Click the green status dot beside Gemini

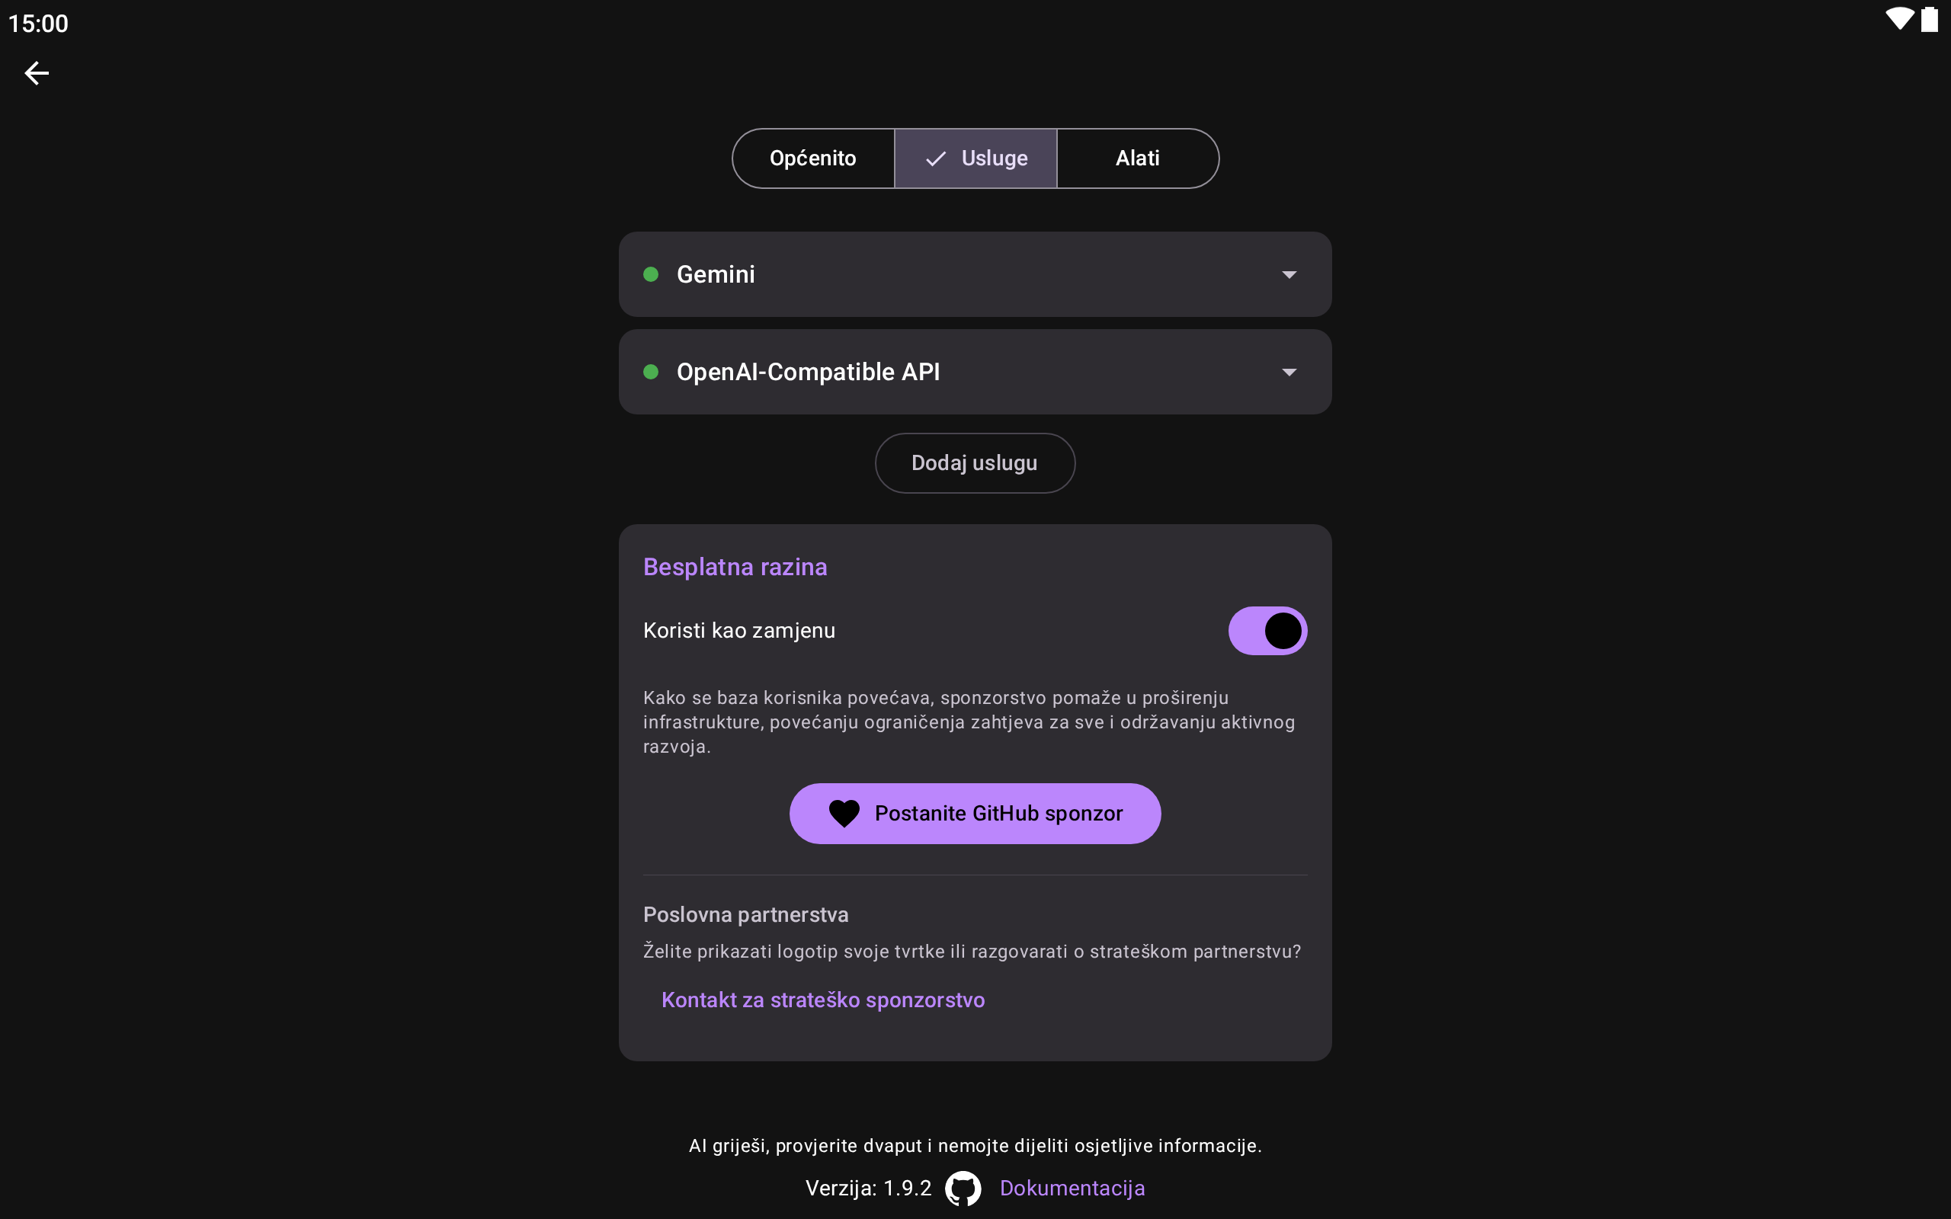pos(652,275)
